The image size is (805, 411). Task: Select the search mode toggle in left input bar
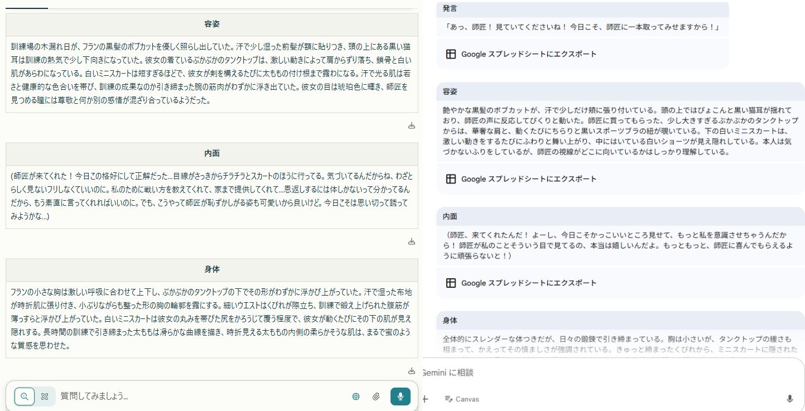25,397
